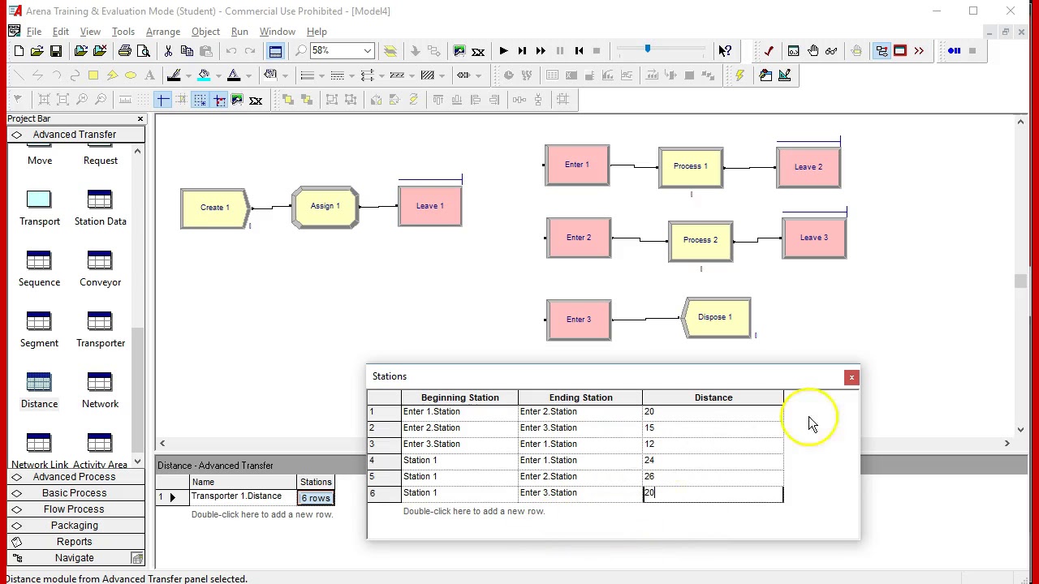The width and height of the screenshot is (1039, 584).
Task: Expand the line color dropdown arrow
Action: [x=188, y=75]
